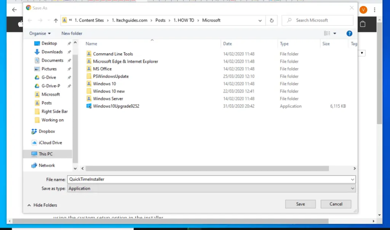
Task: Click the Up one level arrow icon
Action: (x=56, y=21)
